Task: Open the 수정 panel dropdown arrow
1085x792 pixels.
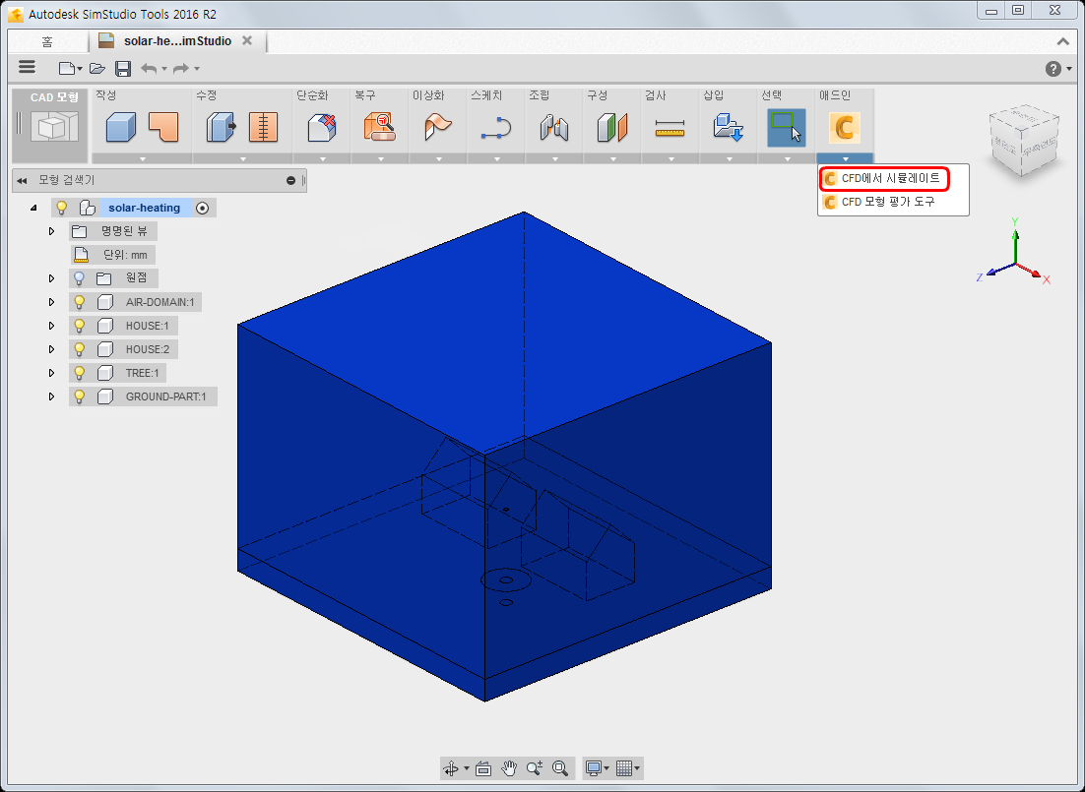Action: 243,159
